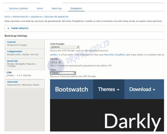Go to Inicio breadcrumb link
Image resolution: width=167 pixels, height=134 pixels.
coord(7,17)
